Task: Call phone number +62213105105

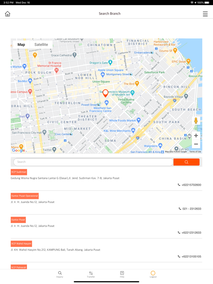Action: (x=189, y=257)
